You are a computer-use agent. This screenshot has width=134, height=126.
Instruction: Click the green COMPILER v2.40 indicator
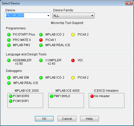point(41,60)
